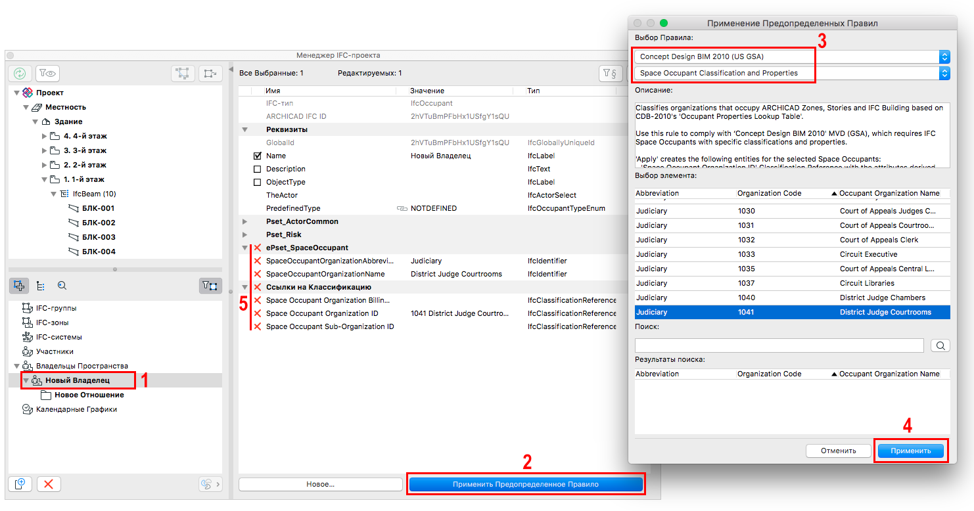Sort by Organization Code column header
This screenshot has height=511, width=974.
[x=786, y=193]
